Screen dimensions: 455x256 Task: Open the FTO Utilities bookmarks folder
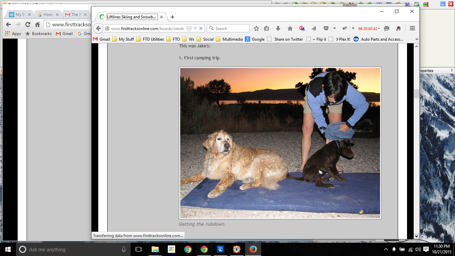point(150,39)
